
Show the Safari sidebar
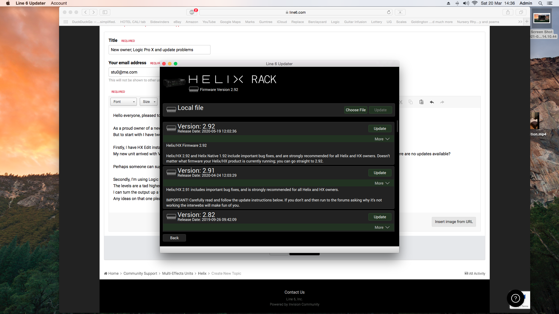point(105,12)
